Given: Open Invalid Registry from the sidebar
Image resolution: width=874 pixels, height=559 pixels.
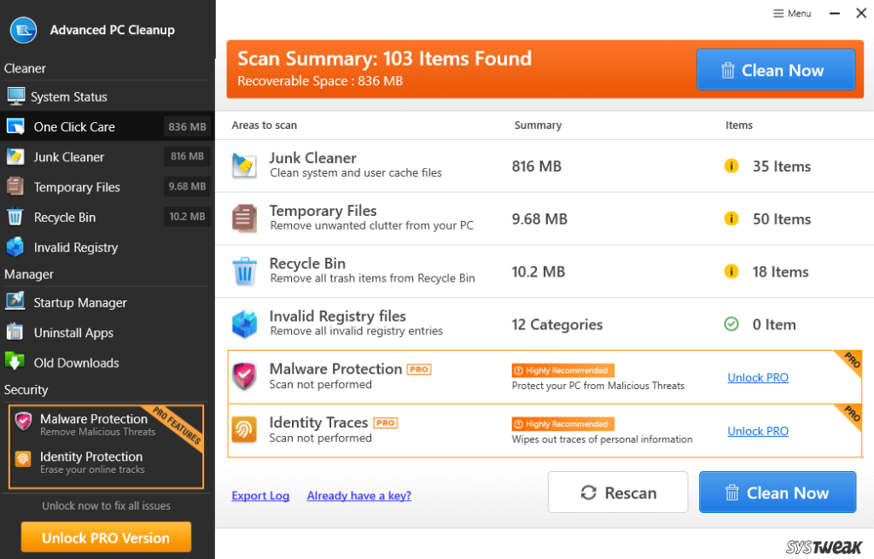Looking at the screenshot, I should pyautogui.click(x=107, y=247).
